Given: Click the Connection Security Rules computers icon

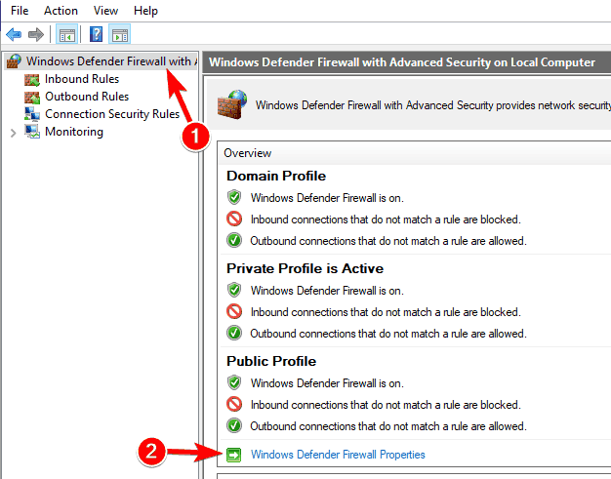Looking at the screenshot, I should point(32,114).
